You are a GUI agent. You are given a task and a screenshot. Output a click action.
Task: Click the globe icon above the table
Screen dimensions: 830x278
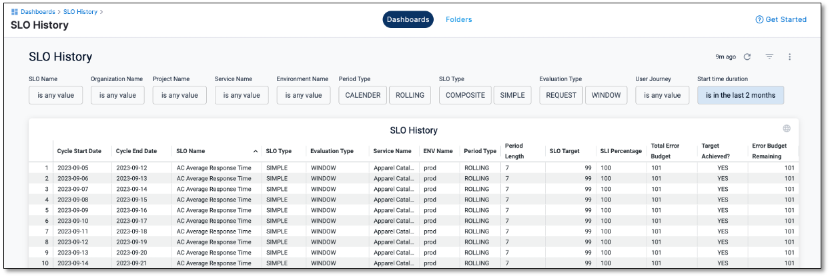[x=787, y=128]
